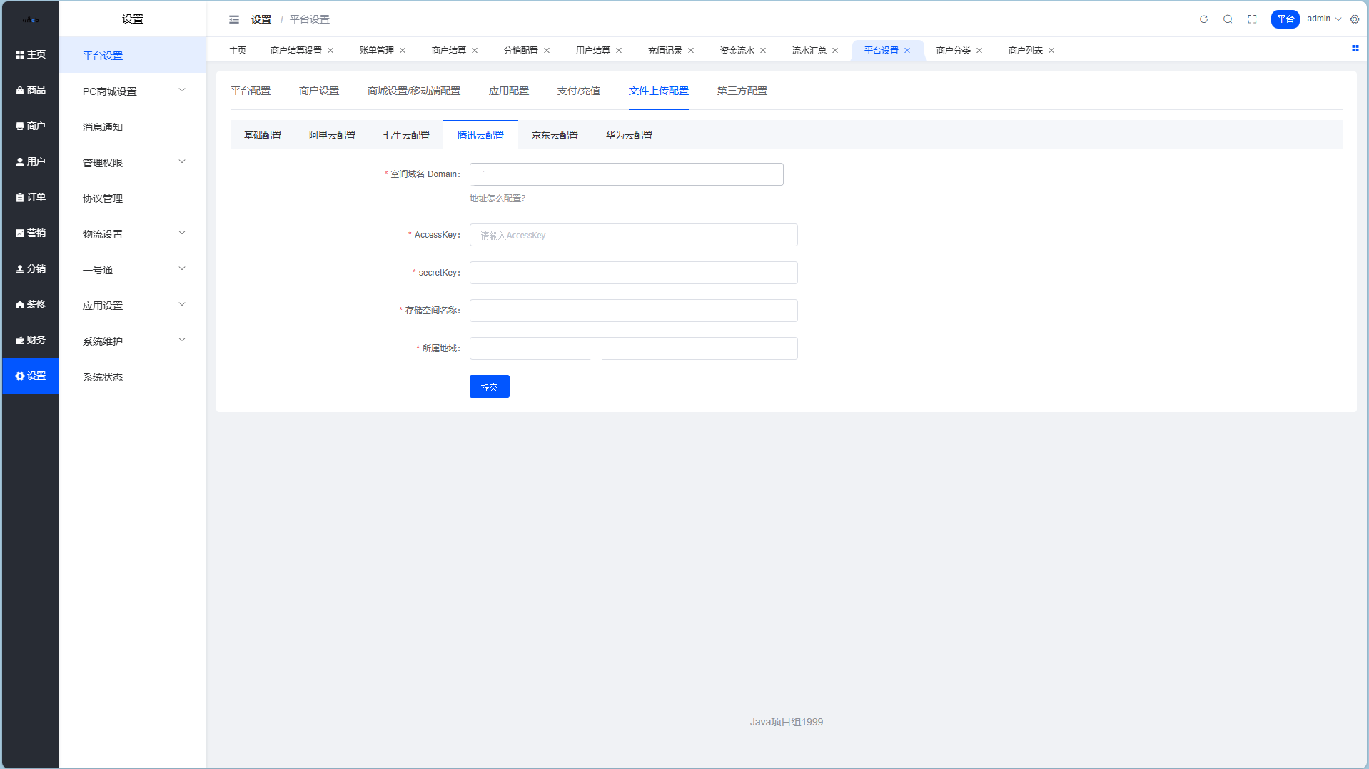Viewport: 1369px width, 769px height.
Task: Open the 地址怎么配置? help link
Action: (497, 198)
